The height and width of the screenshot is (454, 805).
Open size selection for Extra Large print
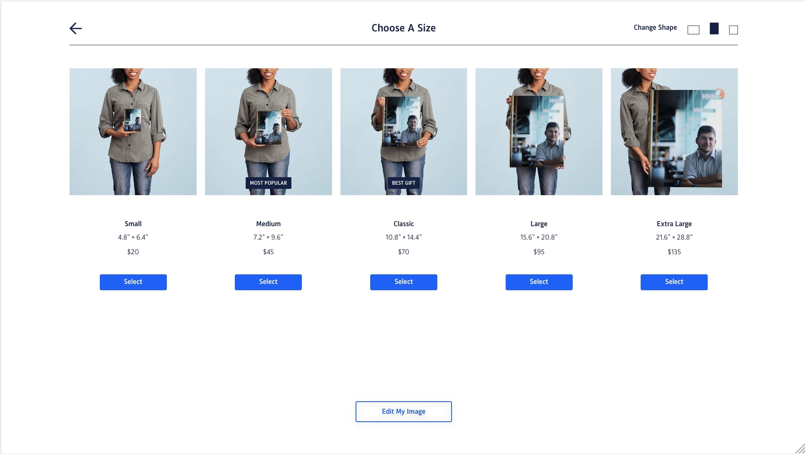[x=674, y=282]
